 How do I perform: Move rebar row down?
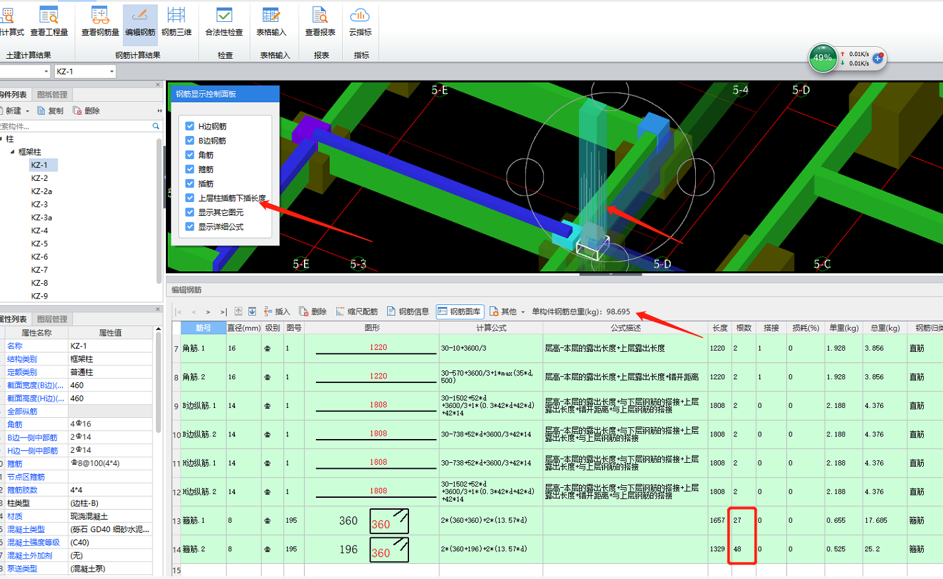point(252,312)
